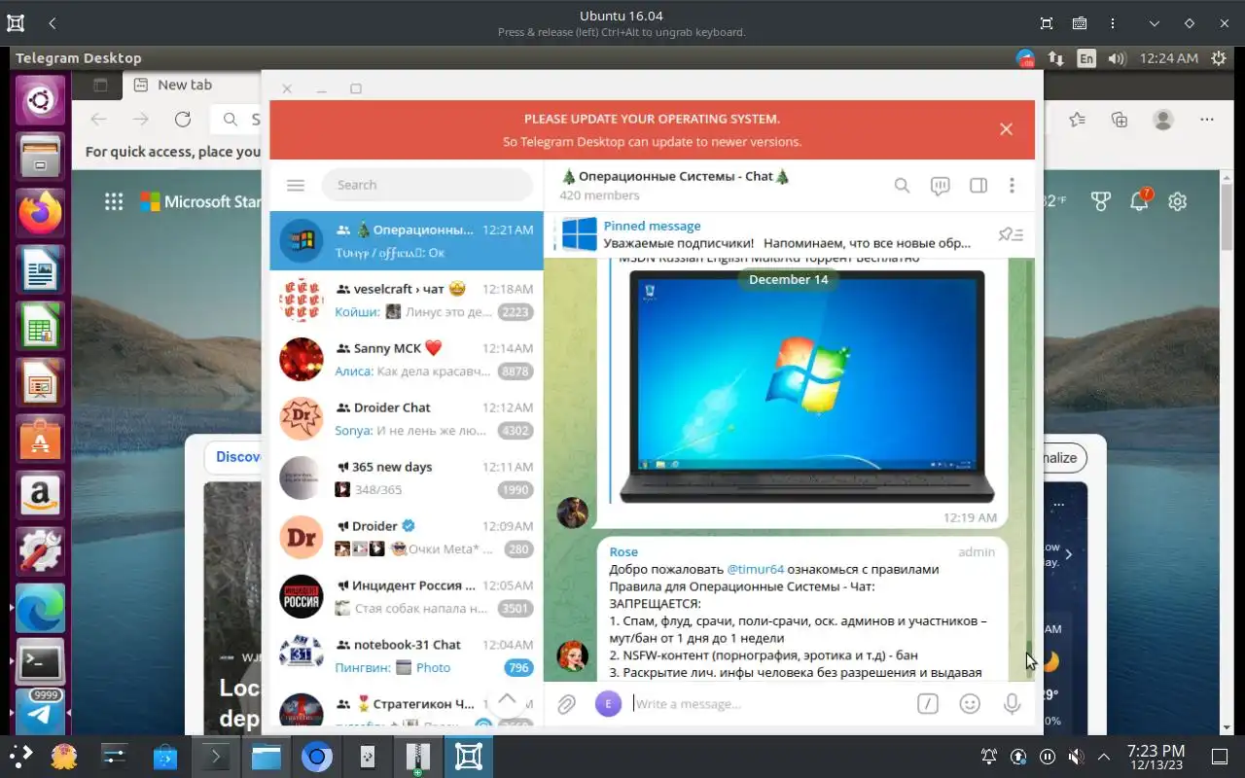Open the Edge profile avatar
Image resolution: width=1245 pixels, height=778 pixels.
coord(1162,119)
